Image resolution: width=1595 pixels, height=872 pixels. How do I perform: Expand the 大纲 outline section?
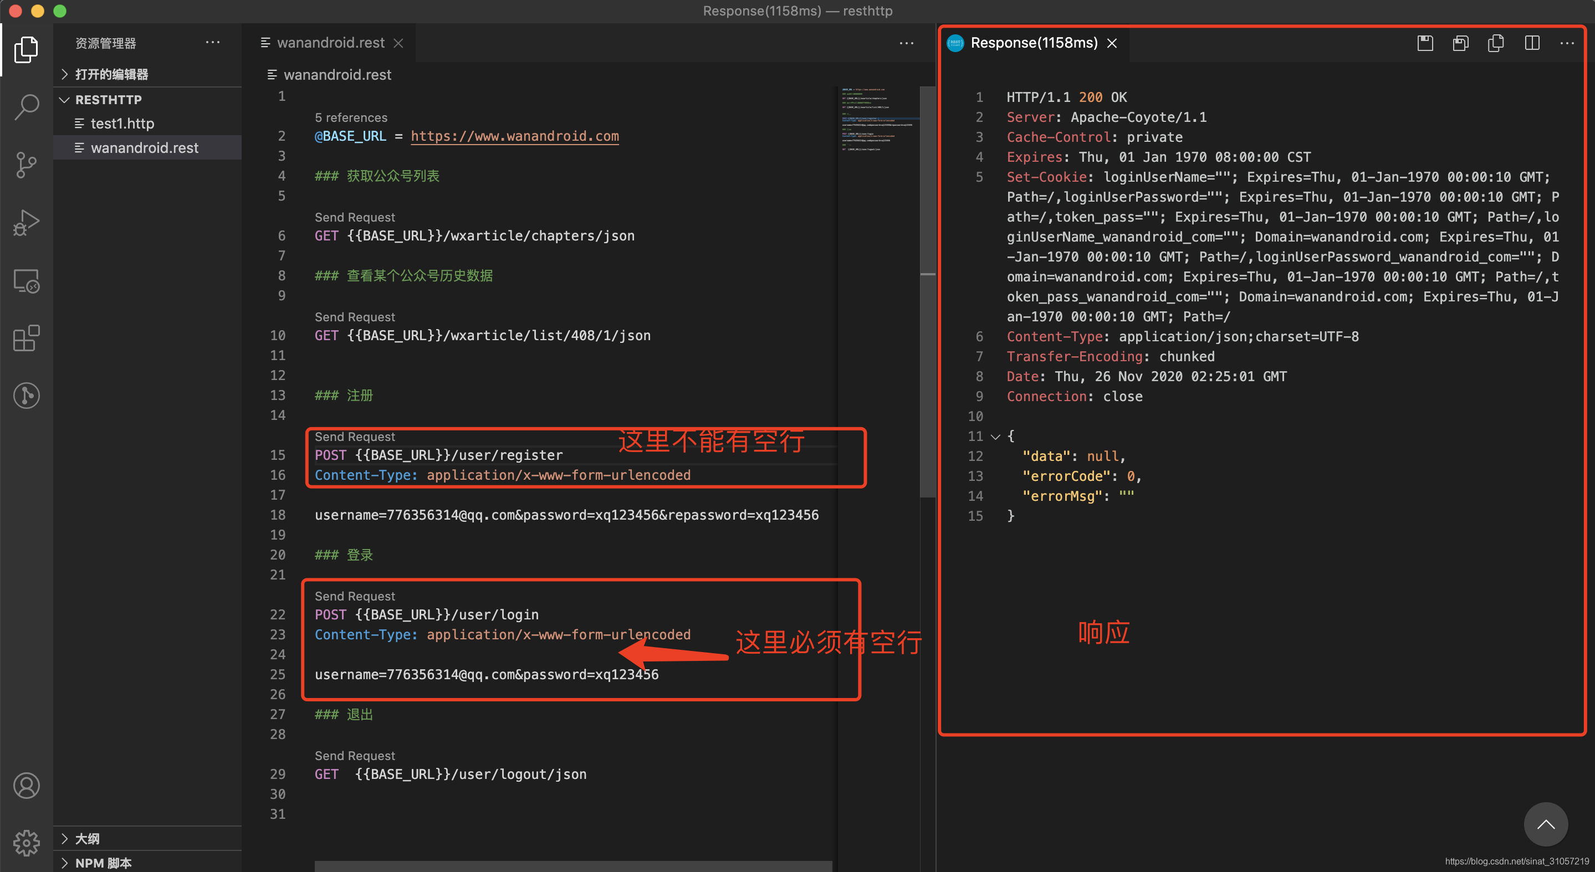click(64, 839)
